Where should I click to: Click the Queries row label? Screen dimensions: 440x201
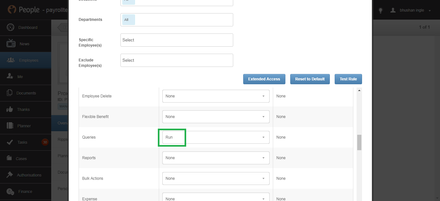point(89,137)
